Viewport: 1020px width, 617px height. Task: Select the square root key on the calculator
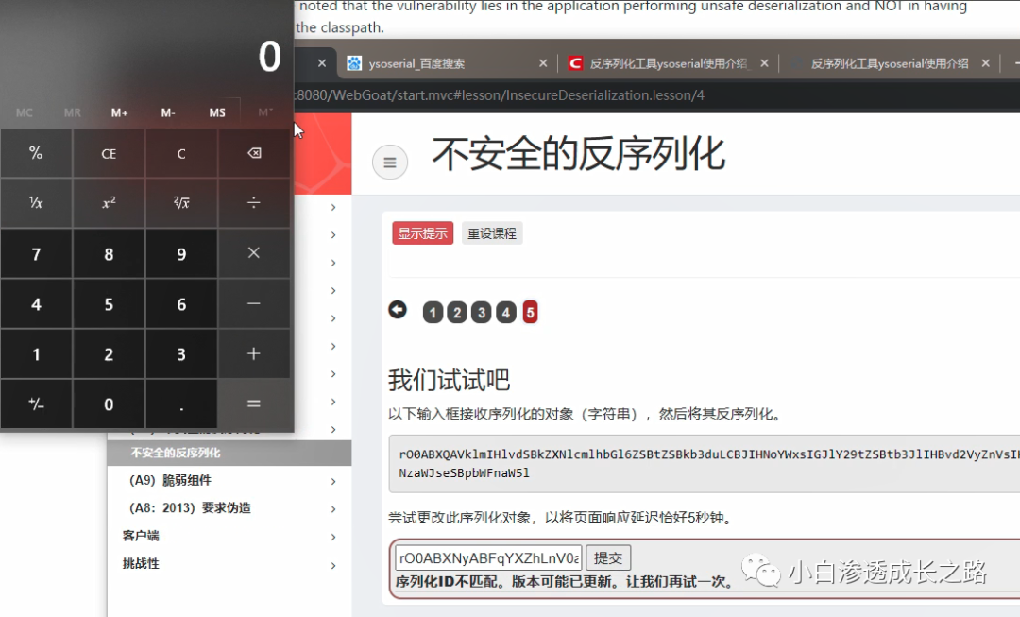[x=180, y=202]
